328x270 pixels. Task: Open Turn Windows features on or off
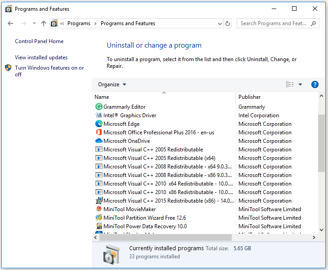pyautogui.click(x=49, y=71)
